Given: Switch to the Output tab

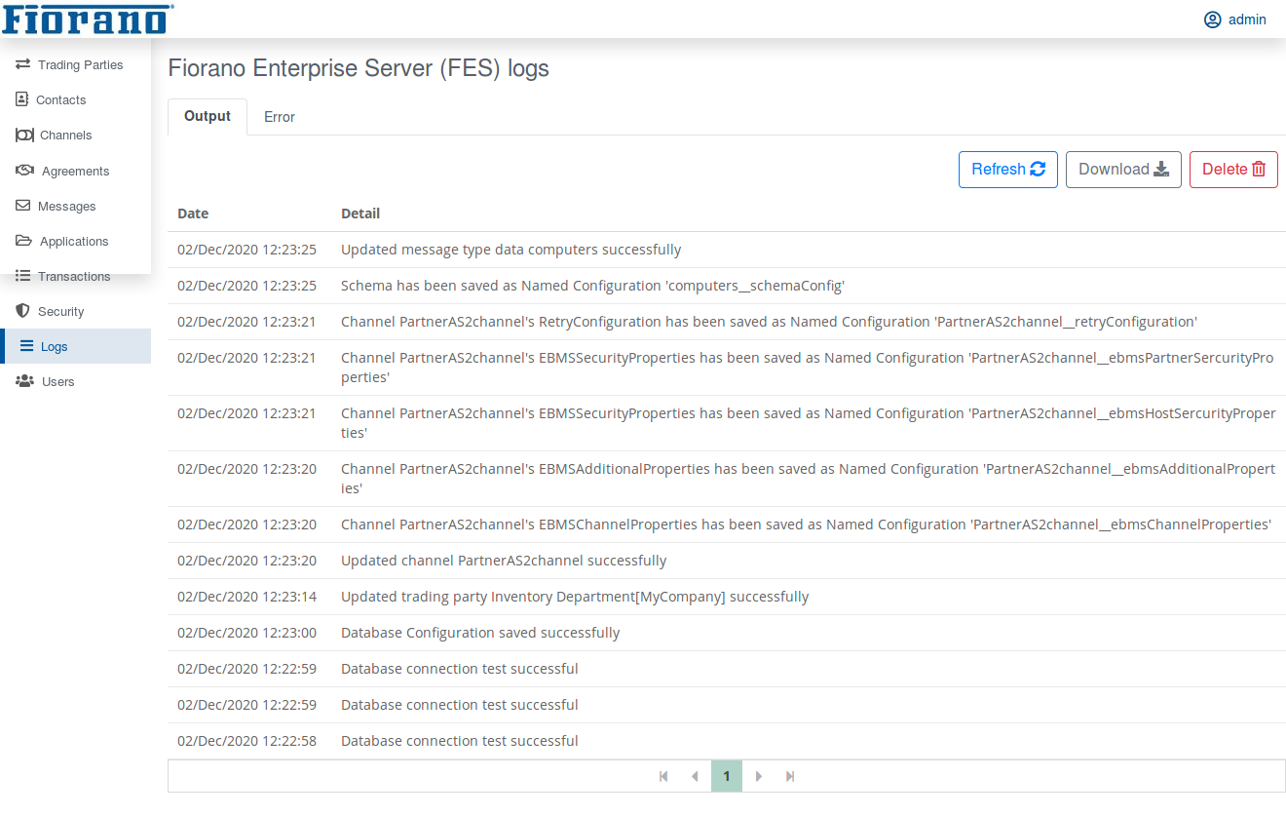Looking at the screenshot, I should click(x=208, y=116).
